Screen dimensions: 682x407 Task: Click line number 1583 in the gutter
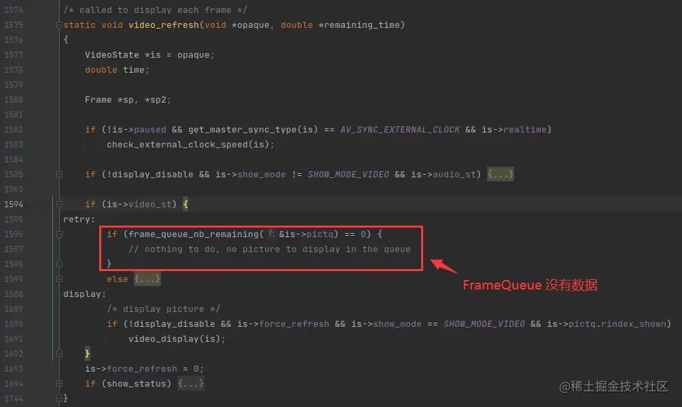click(x=14, y=145)
